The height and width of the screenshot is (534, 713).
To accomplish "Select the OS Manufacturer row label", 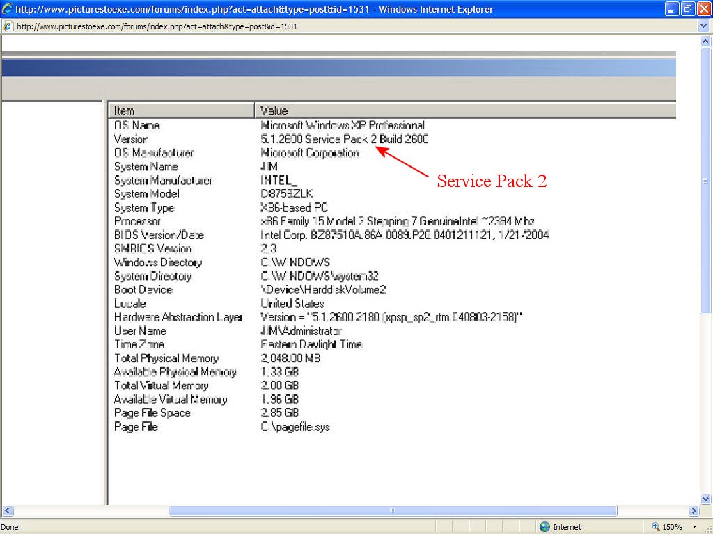I will (154, 152).
